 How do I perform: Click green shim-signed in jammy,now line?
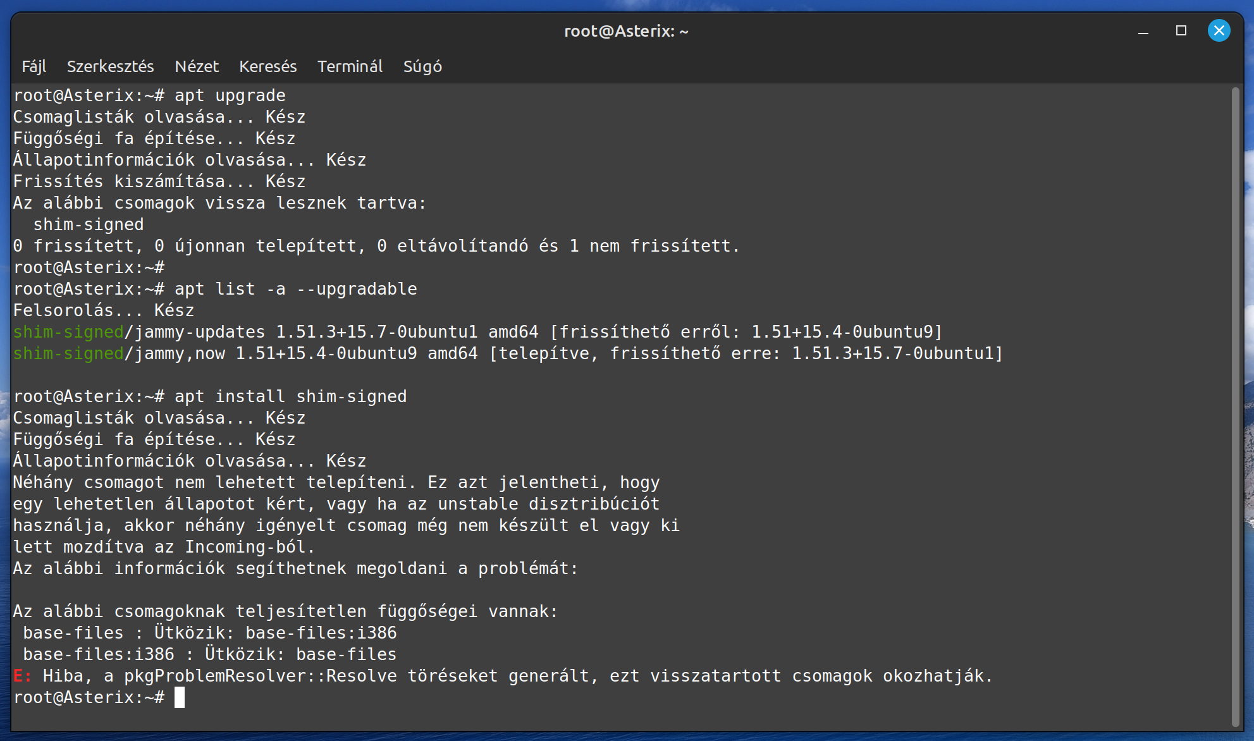pos(68,353)
